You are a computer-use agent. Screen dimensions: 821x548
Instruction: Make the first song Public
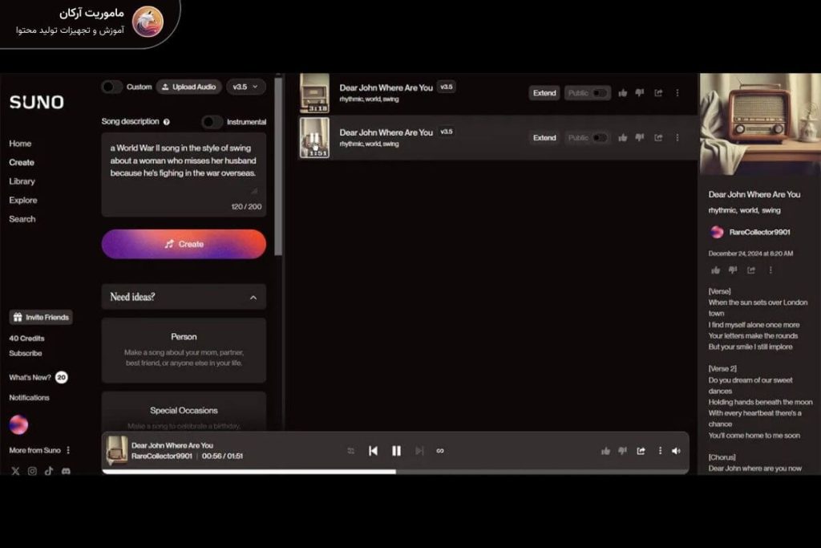(598, 92)
